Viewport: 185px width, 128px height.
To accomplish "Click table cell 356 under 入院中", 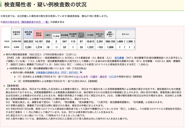I will point(48,42).
